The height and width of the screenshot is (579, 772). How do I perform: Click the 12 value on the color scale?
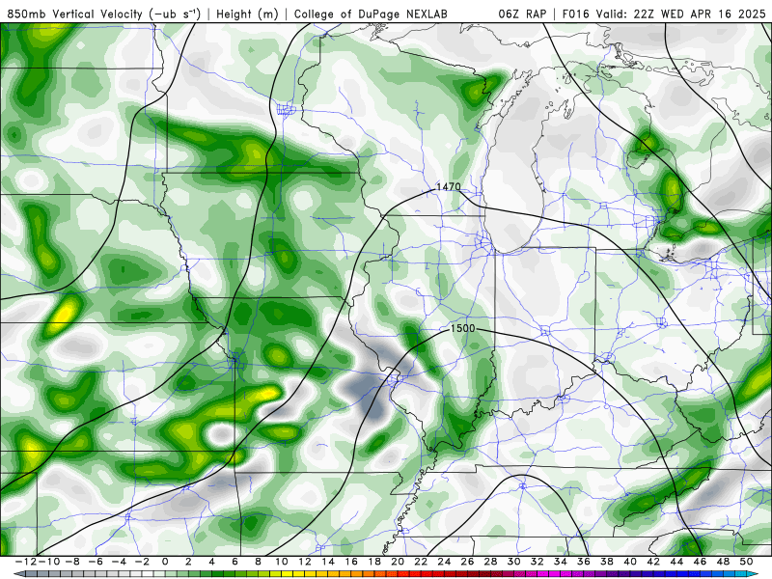tap(305, 562)
